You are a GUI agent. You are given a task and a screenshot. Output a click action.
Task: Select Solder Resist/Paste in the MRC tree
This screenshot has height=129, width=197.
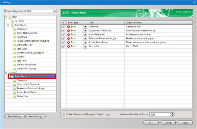(26, 92)
